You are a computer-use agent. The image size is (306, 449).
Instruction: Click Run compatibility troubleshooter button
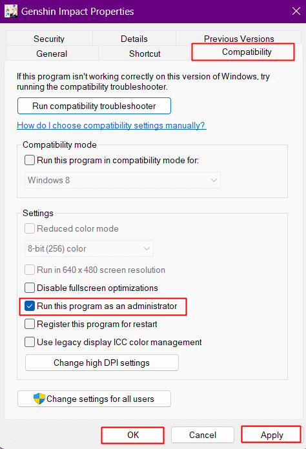point(94,106)
